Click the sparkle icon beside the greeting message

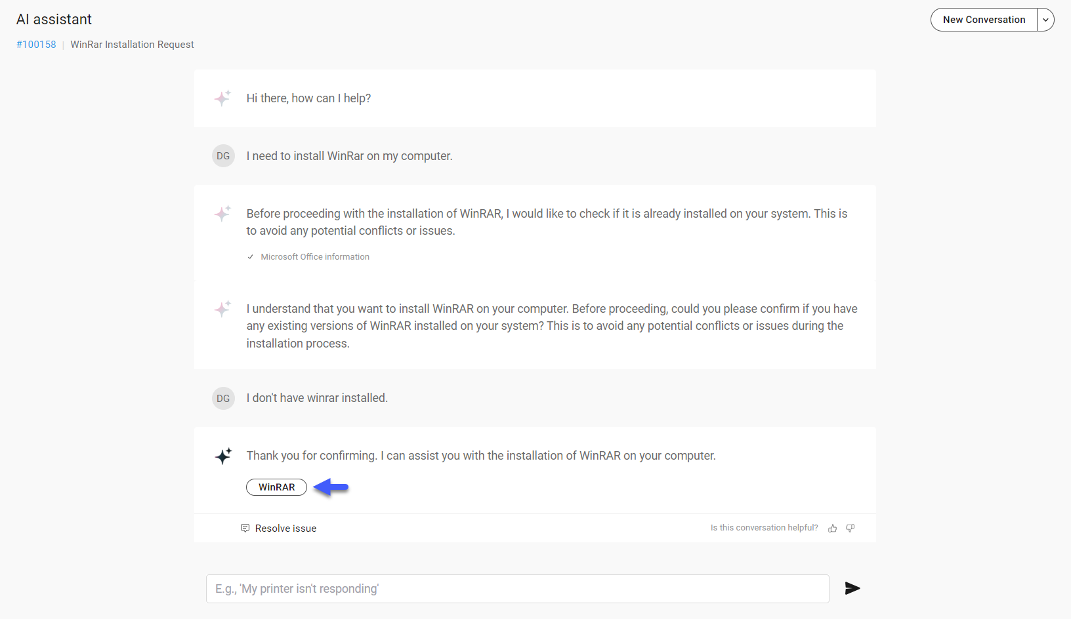pyautogui.click(x=223, y=98)
